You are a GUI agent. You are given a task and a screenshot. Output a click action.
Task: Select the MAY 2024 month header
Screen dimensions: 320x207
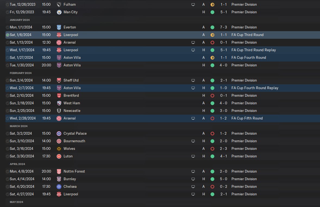point(16,202)
